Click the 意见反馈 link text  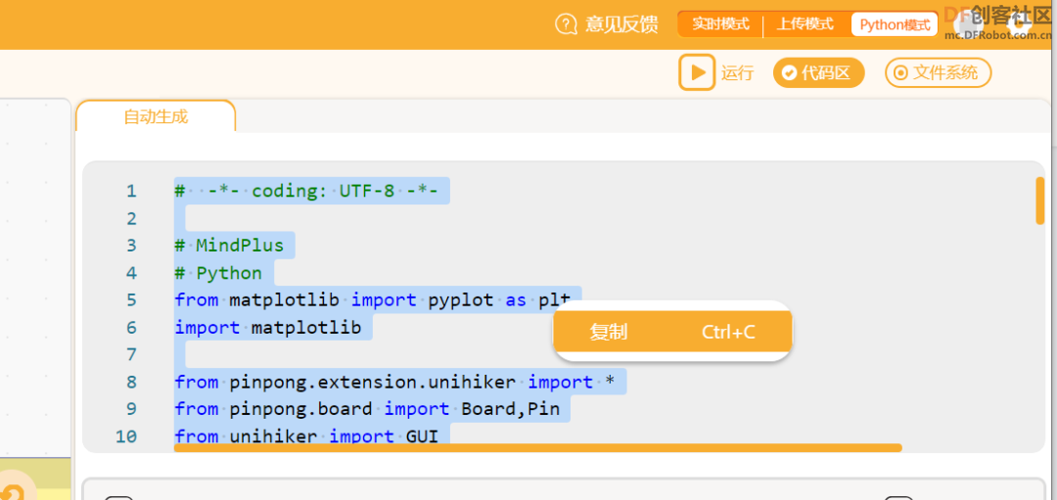(x=620, y=24)
